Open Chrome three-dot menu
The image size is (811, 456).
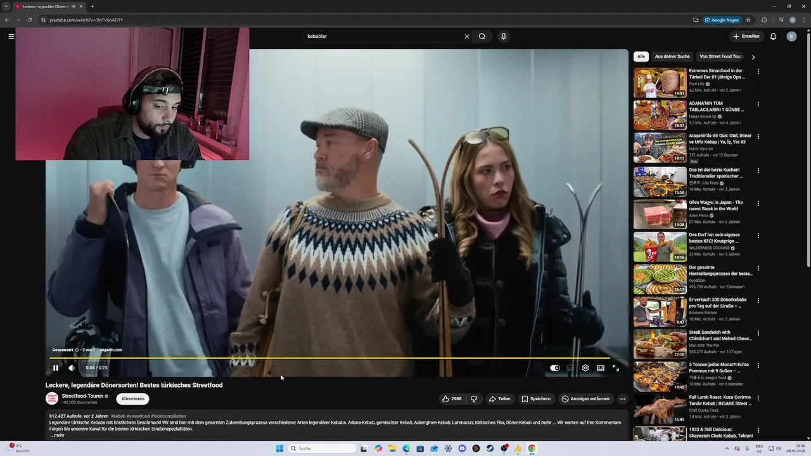coord(803,20)
